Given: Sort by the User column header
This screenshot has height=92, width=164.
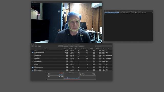Looking at the screenshot, I should point(109,49).
